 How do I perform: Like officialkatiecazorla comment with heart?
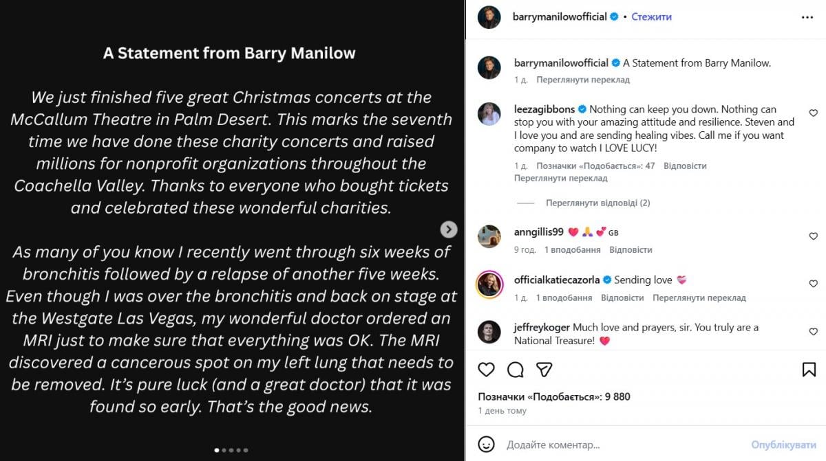coord(813,284)
